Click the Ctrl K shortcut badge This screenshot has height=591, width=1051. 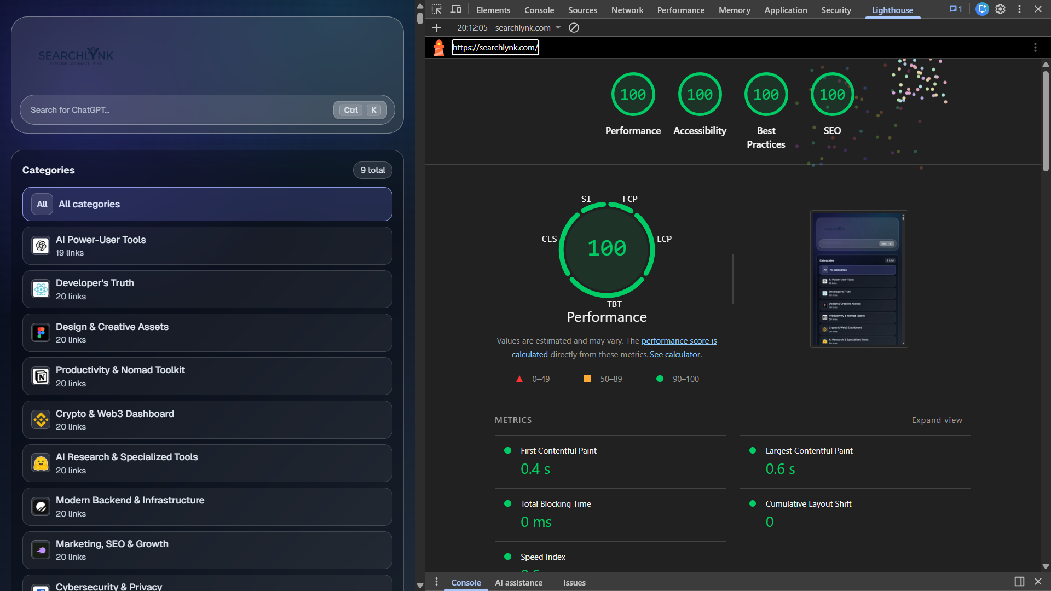[x=360, y=110]
